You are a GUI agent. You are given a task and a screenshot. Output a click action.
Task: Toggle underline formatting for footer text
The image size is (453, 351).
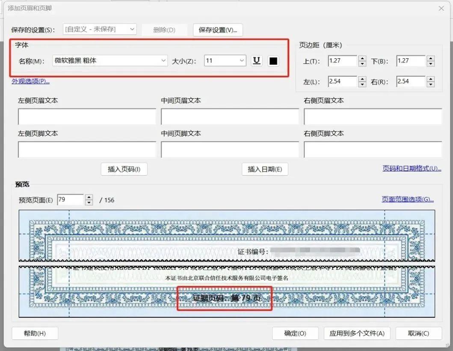pos(256,60)
